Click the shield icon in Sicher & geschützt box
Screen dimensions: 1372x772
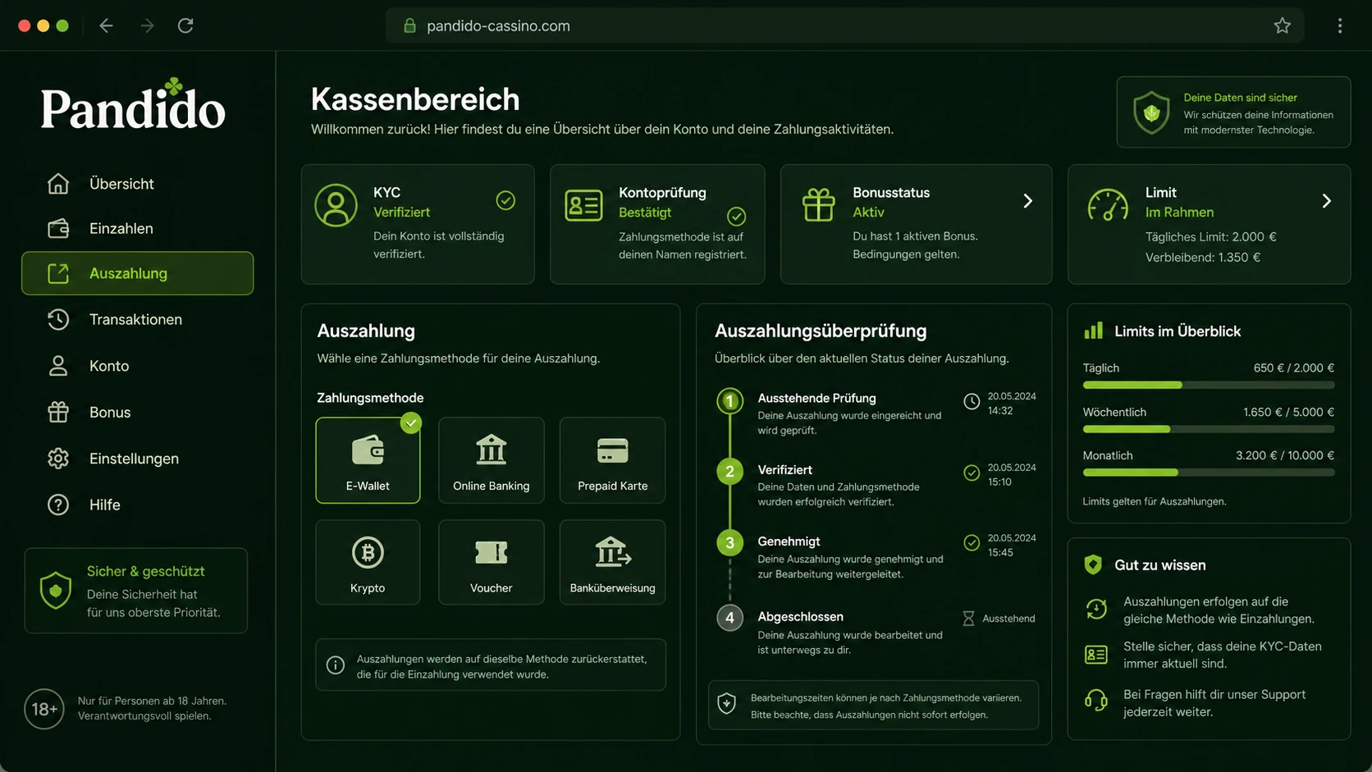[x=56, y=590]
